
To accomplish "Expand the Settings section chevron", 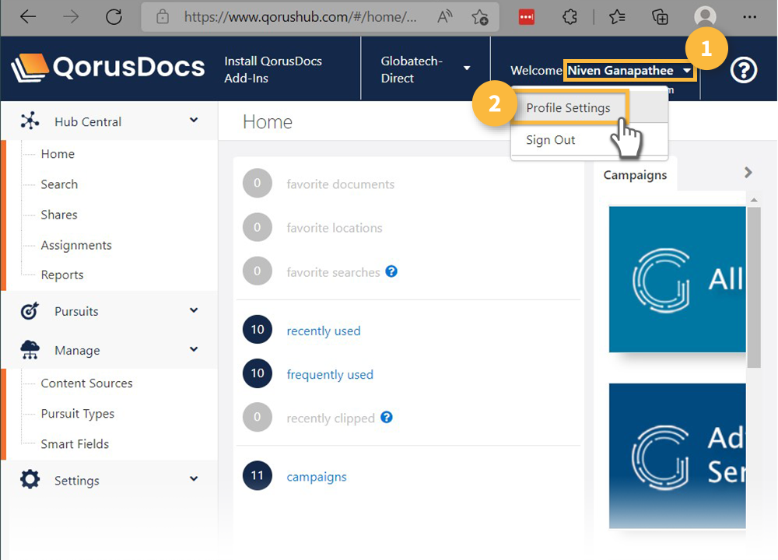I will (x=194, y=480).
